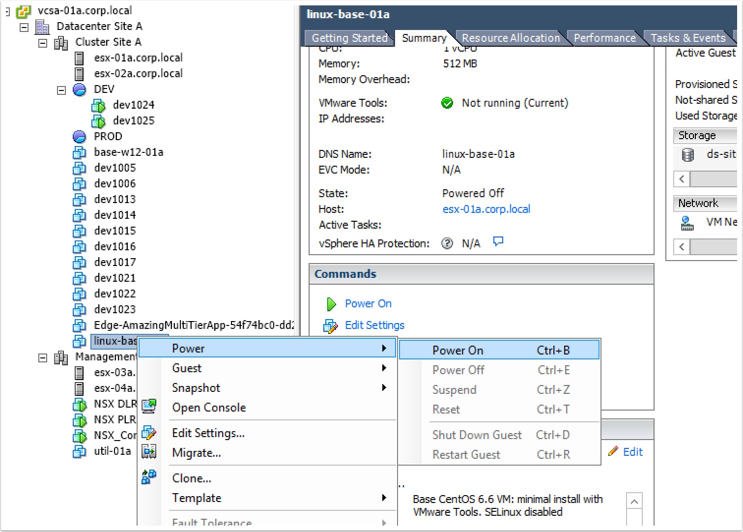Choose Power On from the Power submenu

point(457,351)
